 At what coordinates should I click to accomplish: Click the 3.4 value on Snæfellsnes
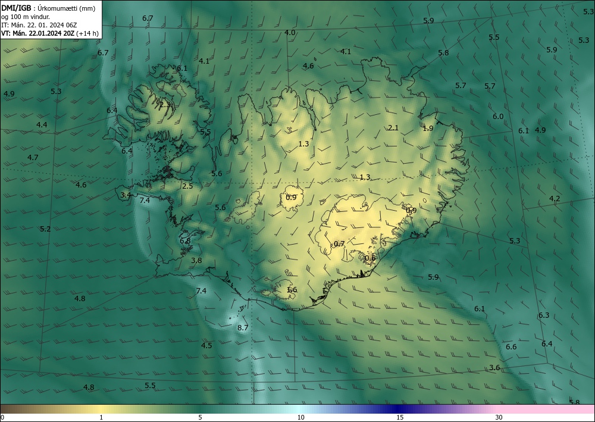pos(126,195)
